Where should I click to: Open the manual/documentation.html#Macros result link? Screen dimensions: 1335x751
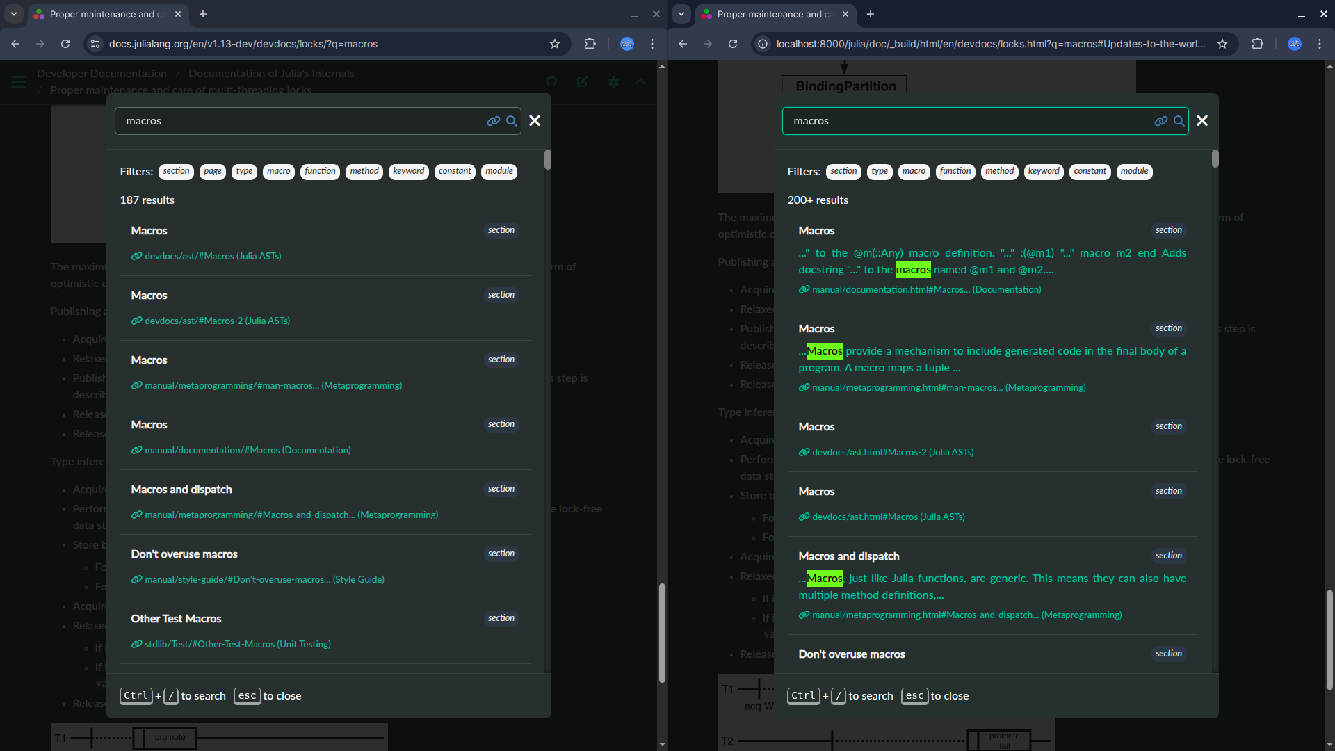[926, 289]
